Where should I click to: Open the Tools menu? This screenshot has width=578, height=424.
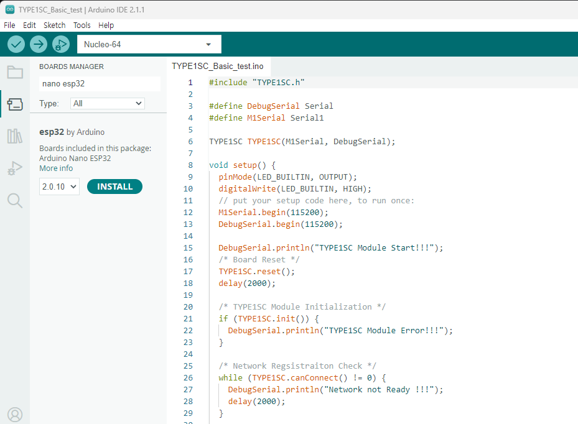pyautogui.click(x=82, y=25)
